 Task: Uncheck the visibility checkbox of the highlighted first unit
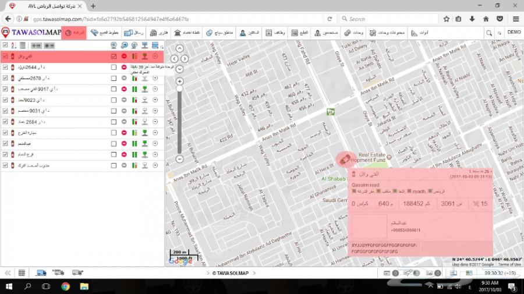point(5,56)
